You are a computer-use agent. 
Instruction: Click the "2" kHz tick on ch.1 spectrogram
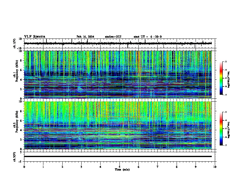(21, 89)
